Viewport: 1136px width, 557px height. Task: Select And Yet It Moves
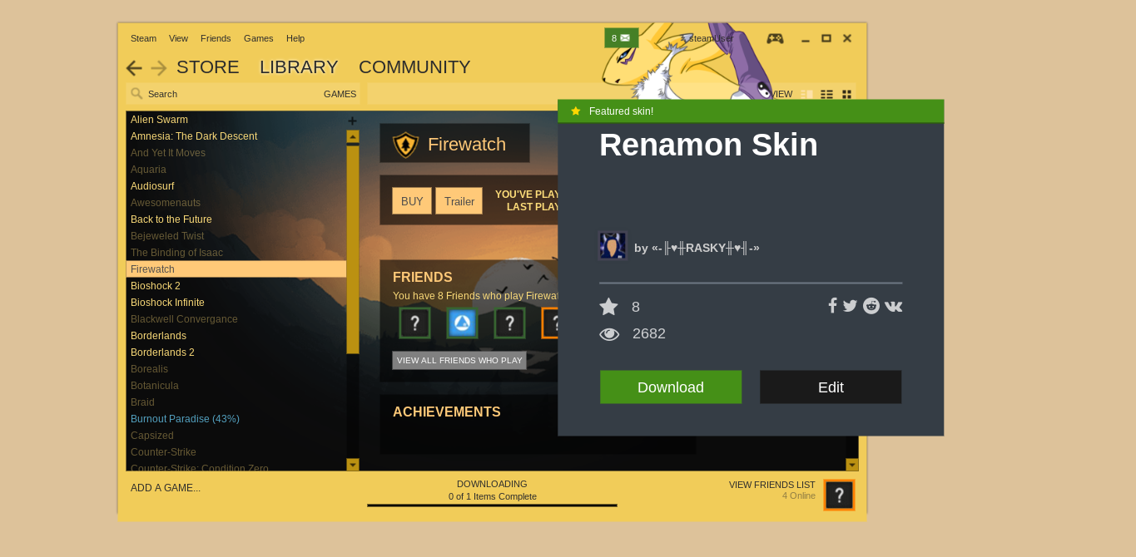(x=236, y=153)
